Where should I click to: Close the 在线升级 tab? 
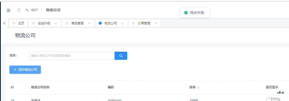click(56, 24)
